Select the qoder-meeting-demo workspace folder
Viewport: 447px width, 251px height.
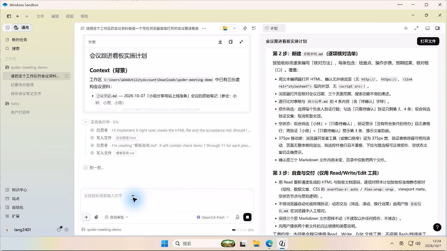(29, 67)
